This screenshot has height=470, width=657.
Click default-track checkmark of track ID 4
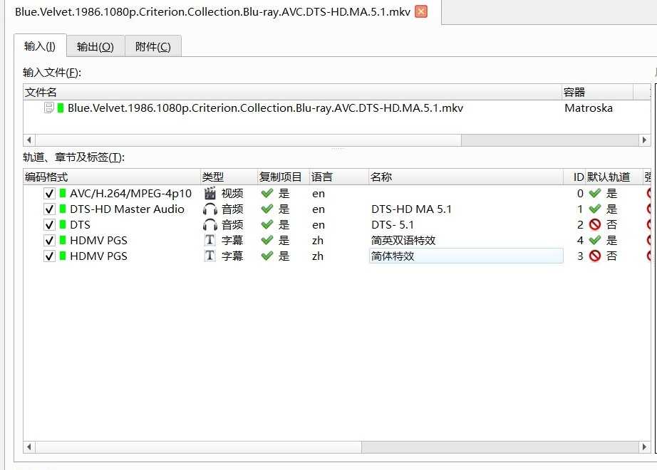pyautogui.click(x=595, y=240)
